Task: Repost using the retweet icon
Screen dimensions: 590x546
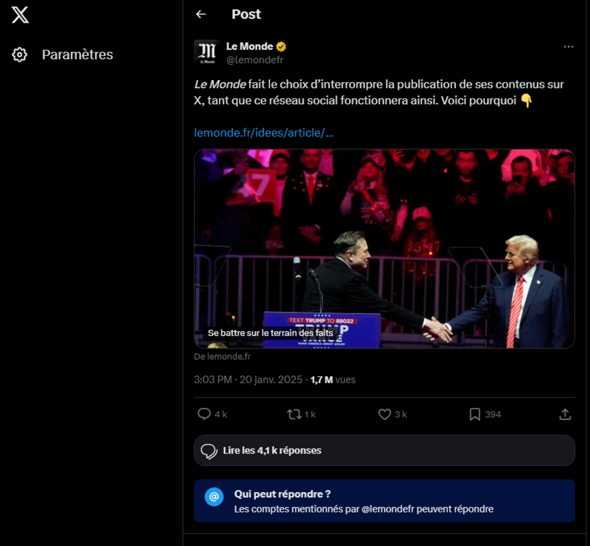Action: tap(294, 415)
